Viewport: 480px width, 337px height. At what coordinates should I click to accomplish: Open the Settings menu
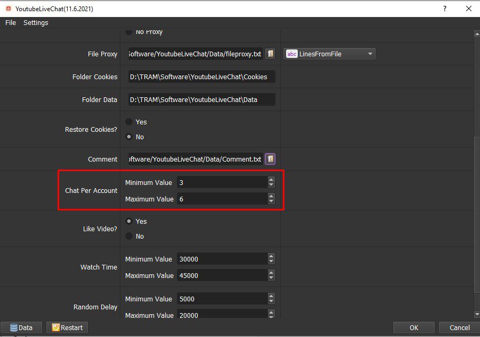point(36,23)
